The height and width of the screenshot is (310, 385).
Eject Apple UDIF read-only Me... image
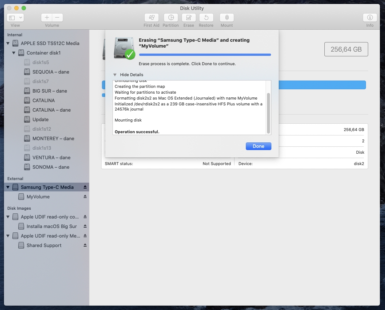(x=85, y=235)
